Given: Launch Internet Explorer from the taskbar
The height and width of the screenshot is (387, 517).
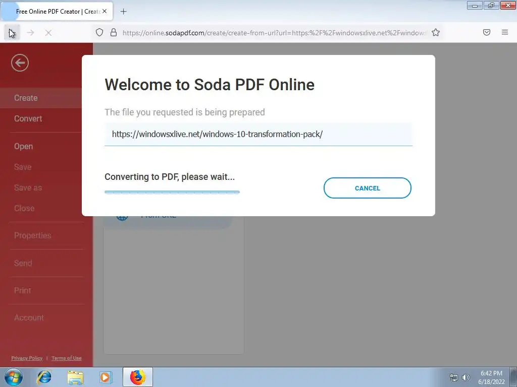Looking at the screenshot, I should tap(44, 377).
